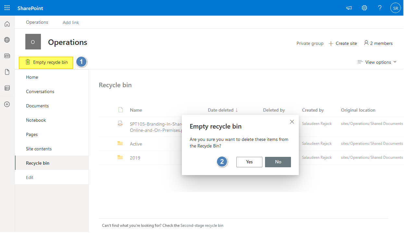Open the My files page icon
404x233 pixels.
pos(7,72)
